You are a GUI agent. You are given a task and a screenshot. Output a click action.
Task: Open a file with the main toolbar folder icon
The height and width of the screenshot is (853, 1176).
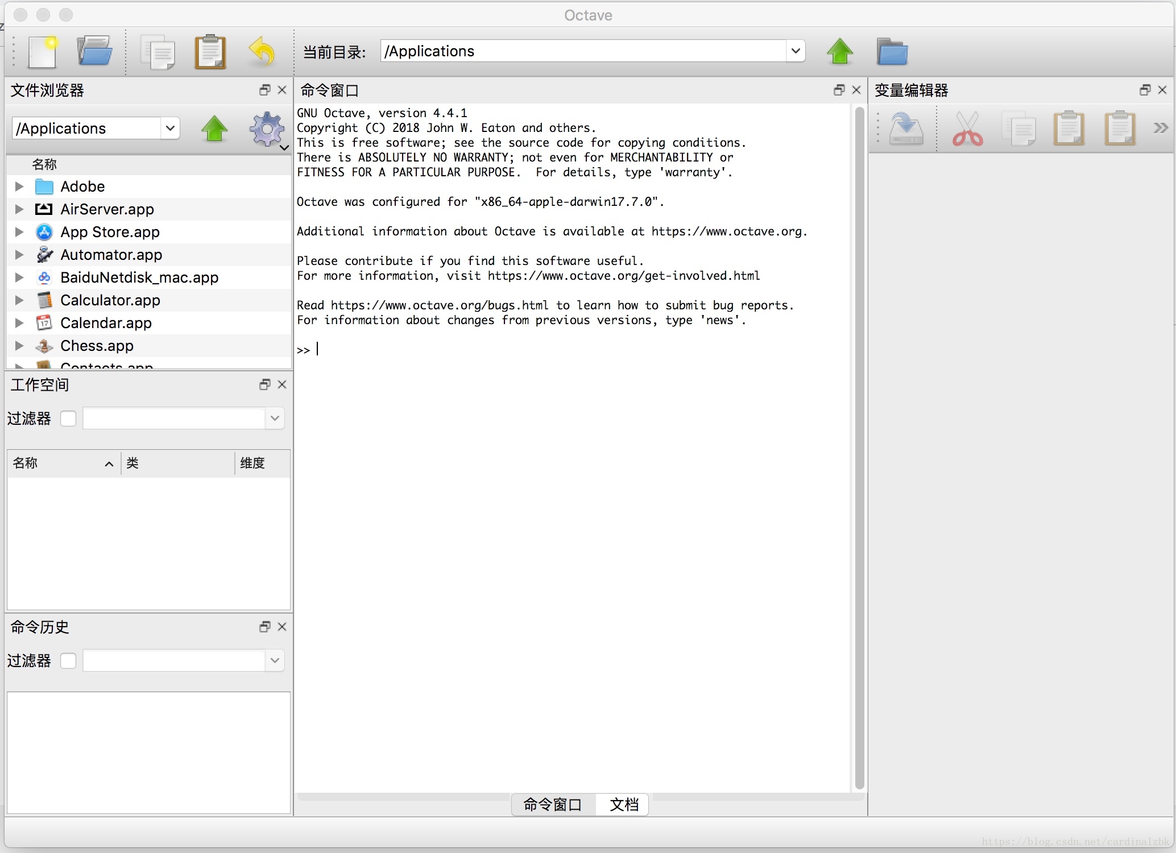click(94, 51)
